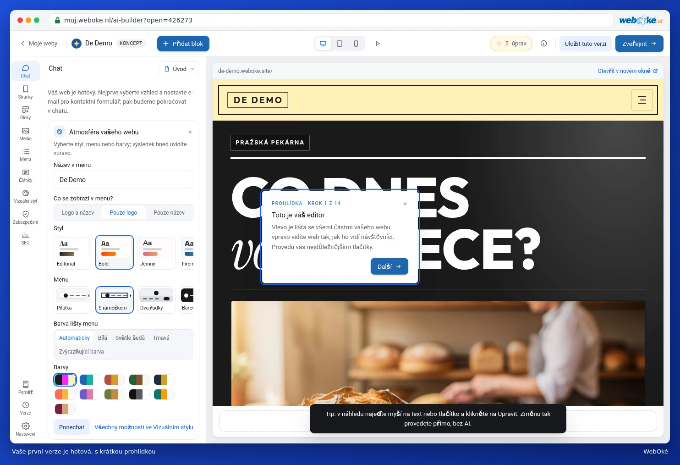The image size is (680, 465).
Task: Open the Články sidebar section
Action: [x=25, y=176]
